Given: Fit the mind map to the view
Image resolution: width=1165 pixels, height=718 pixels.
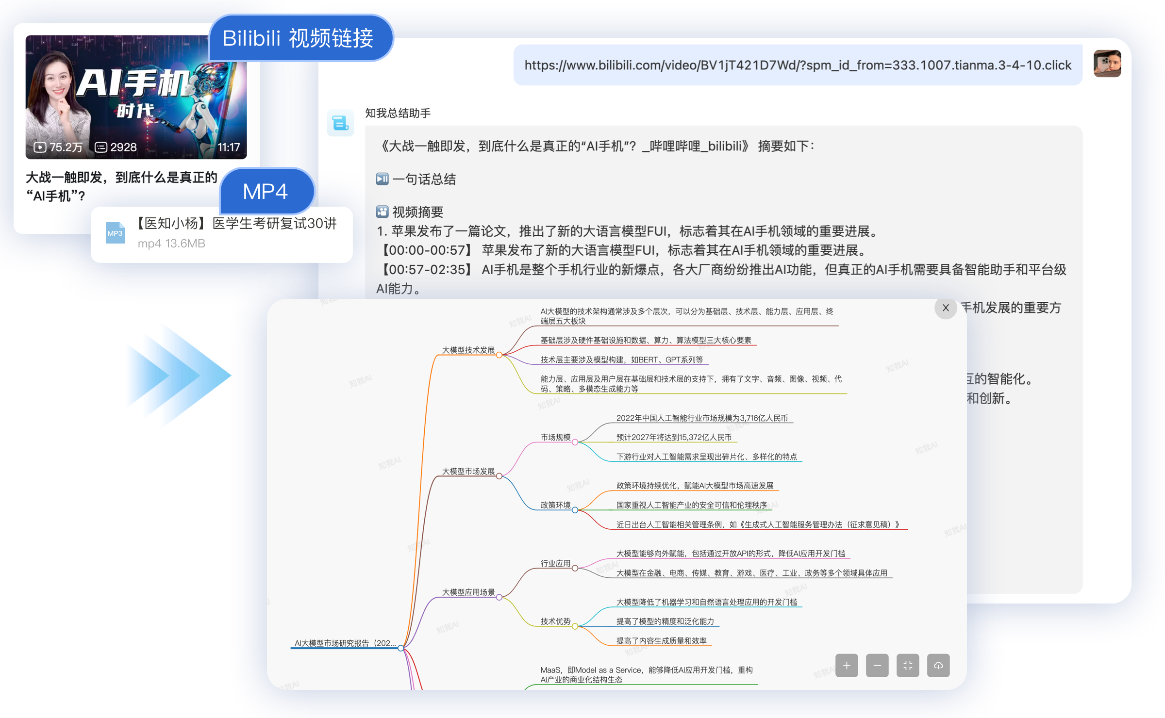Looking at the screenshot, I should 908,665.
